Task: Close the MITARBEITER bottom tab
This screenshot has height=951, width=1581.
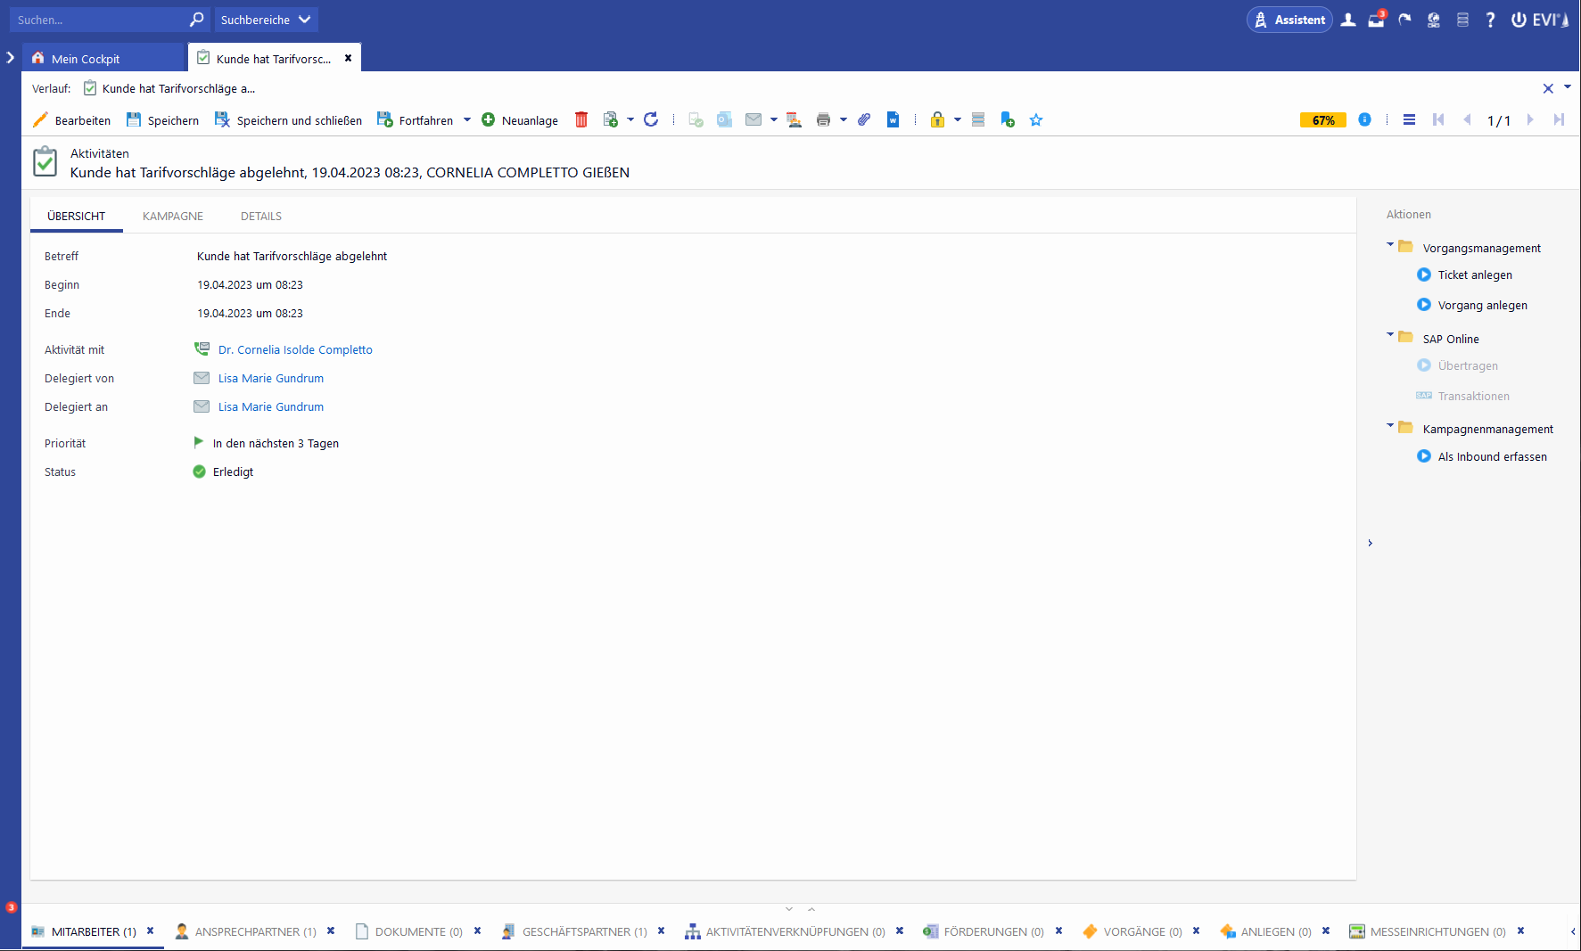Action: 151,931
